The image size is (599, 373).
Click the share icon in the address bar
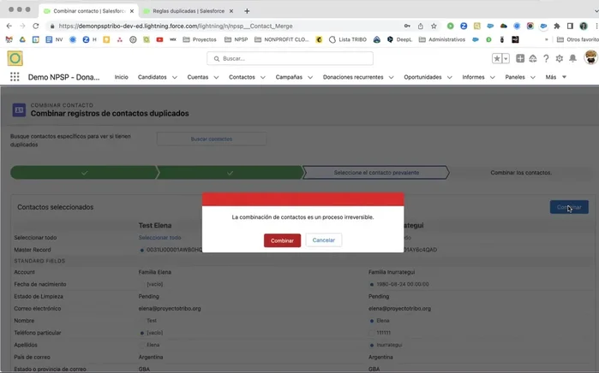pyautogui.click(x=420, y=26)
